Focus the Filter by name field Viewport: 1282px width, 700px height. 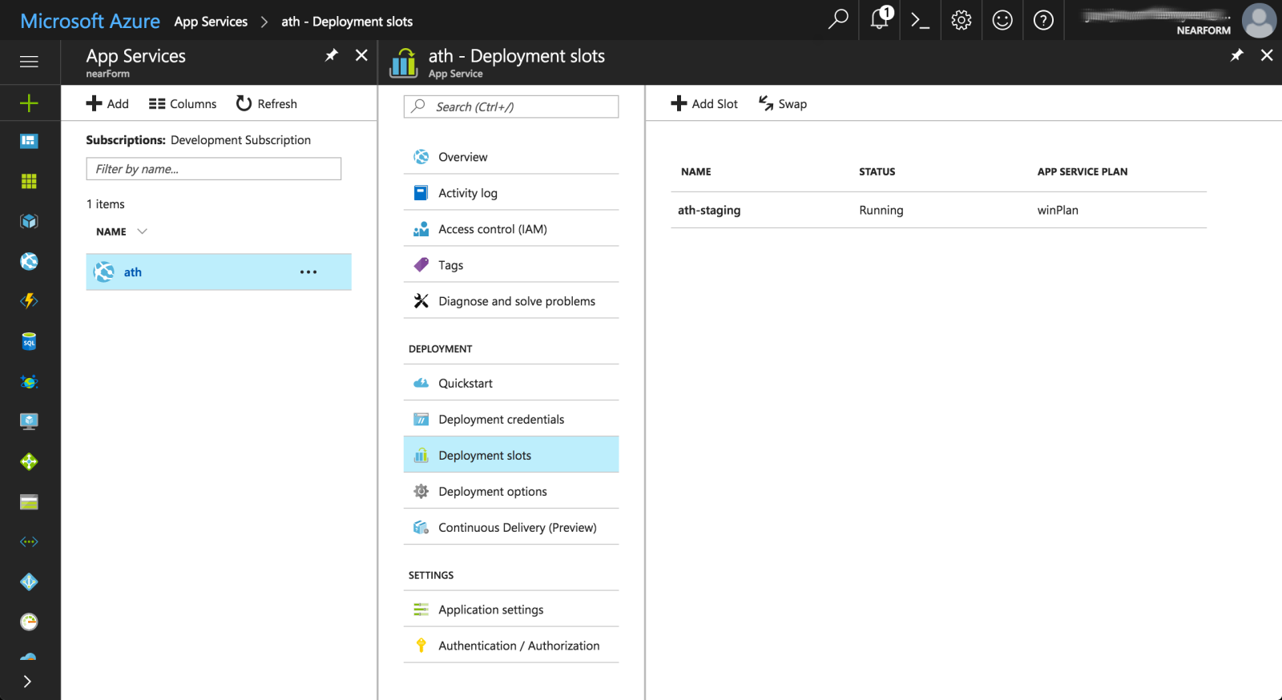click(213, 168)
